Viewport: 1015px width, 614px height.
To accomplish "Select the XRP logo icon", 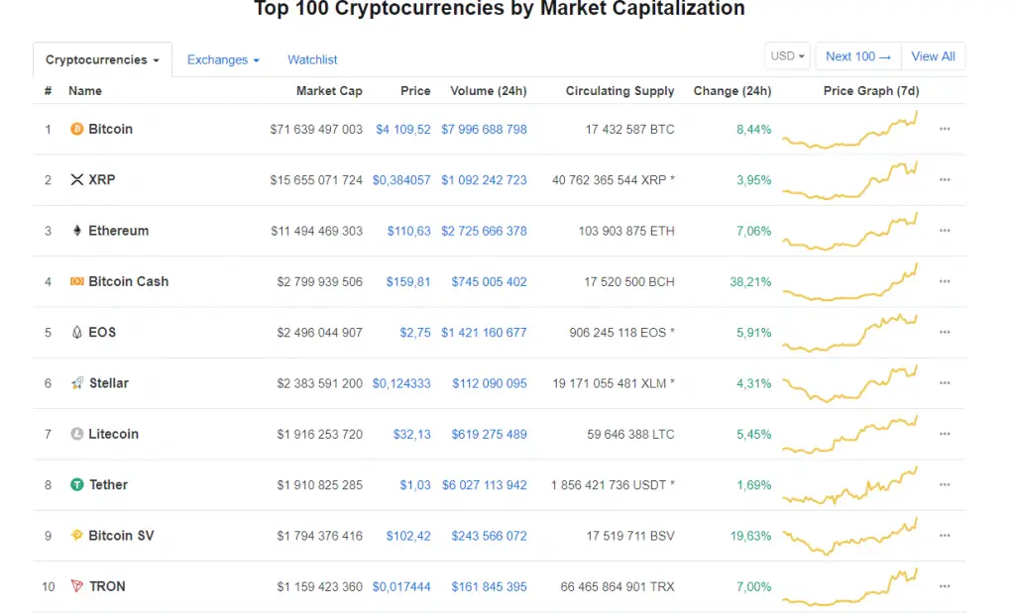I will pyautogui.click(x=77, y=179).
